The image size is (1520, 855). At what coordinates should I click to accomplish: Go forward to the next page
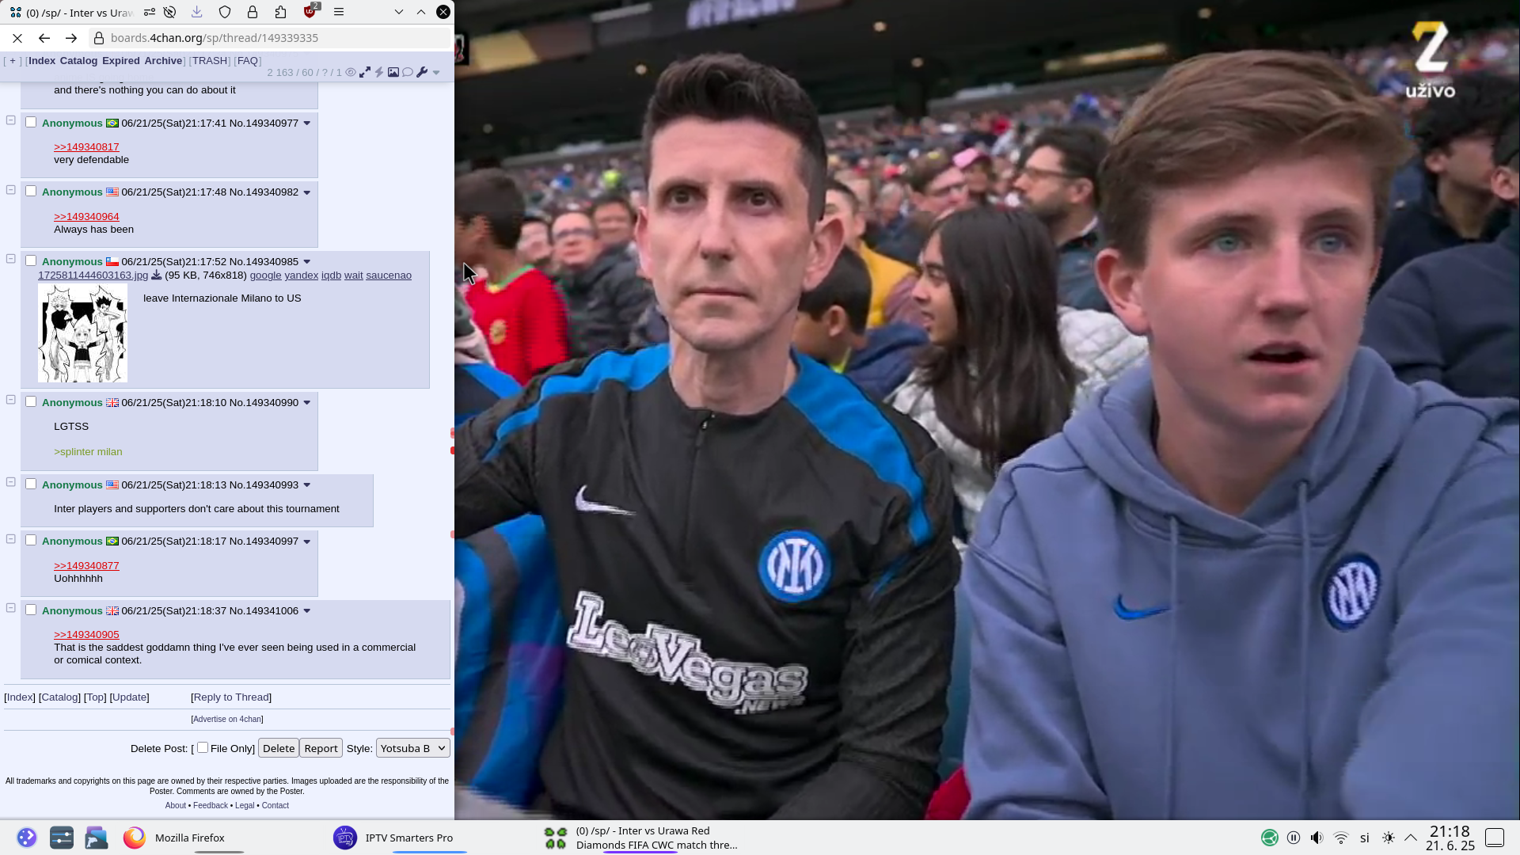tap(71, 38)
